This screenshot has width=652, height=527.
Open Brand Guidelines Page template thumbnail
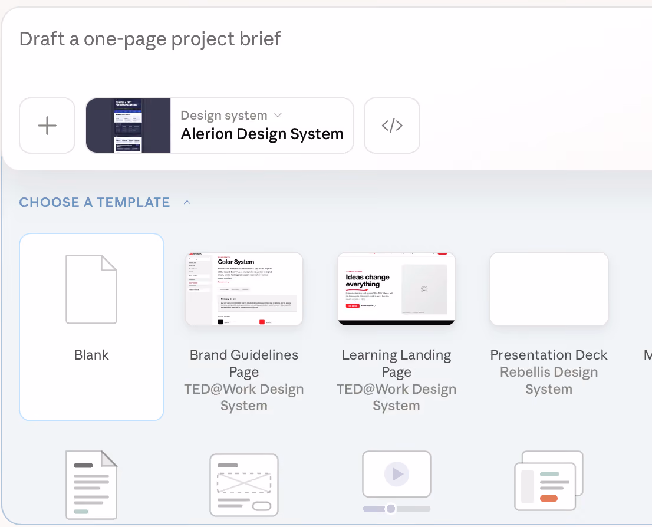[x=244, y=289]
